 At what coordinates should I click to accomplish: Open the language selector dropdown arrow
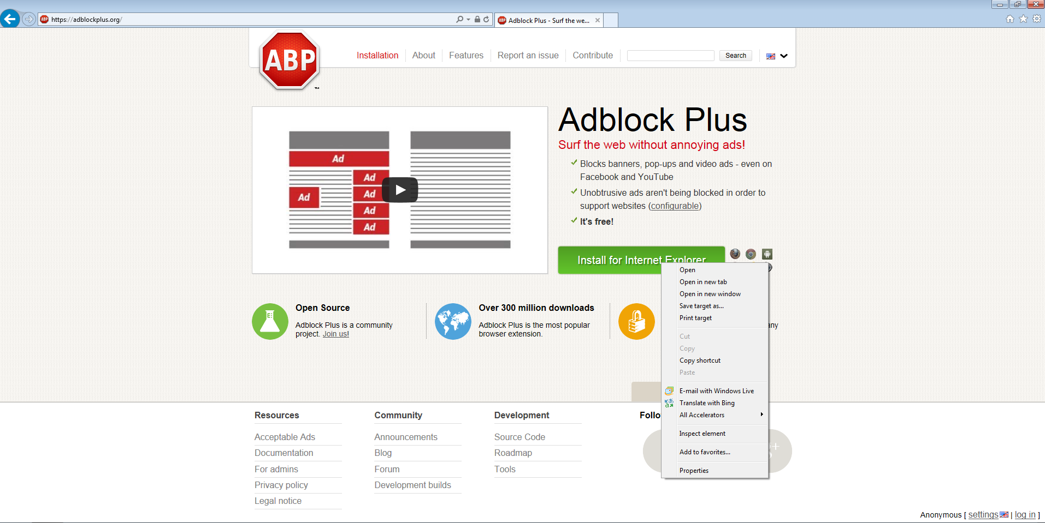point(784,56)
